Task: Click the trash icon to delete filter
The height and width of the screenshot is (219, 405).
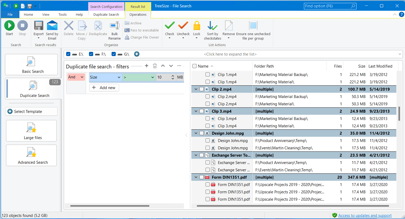Action: coord(155,66)
